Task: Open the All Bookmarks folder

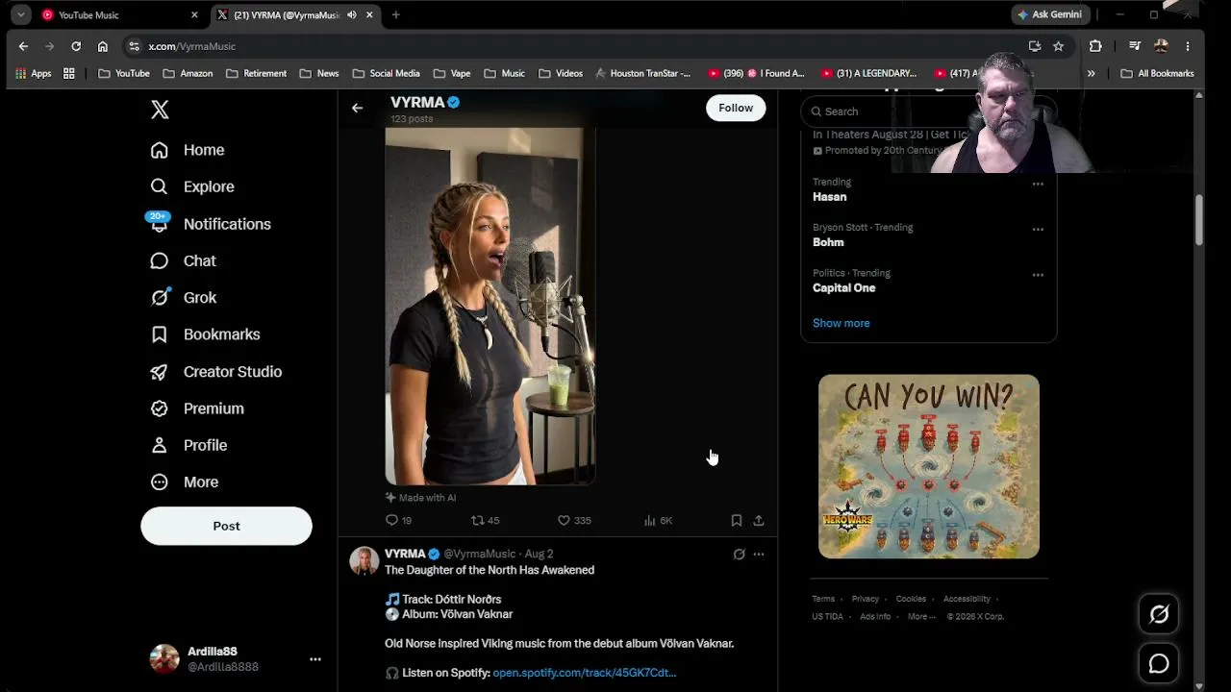Action: [x=1157, y=73]
